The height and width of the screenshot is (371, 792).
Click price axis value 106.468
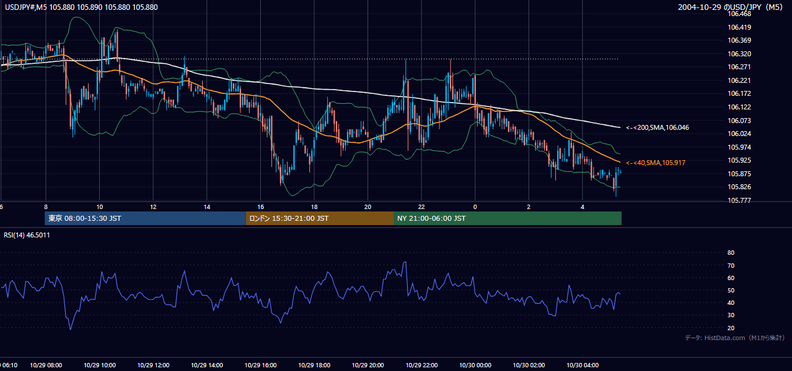click(x=739, y=14)
